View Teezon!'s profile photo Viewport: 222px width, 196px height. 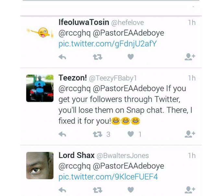40,88
